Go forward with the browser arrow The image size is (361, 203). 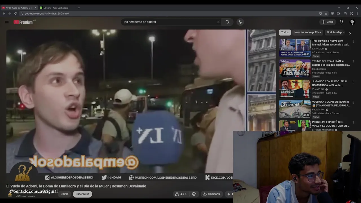9,14
